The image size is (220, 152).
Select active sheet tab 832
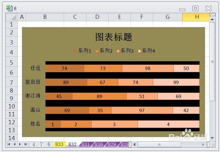click(72, 144)
